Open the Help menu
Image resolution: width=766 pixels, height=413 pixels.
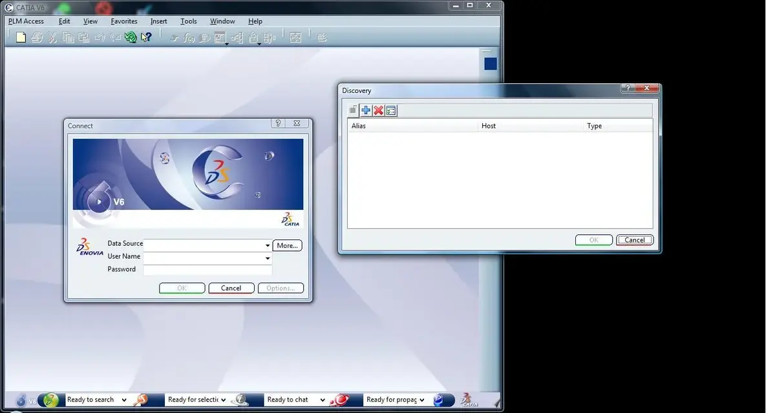pos(255,21)
